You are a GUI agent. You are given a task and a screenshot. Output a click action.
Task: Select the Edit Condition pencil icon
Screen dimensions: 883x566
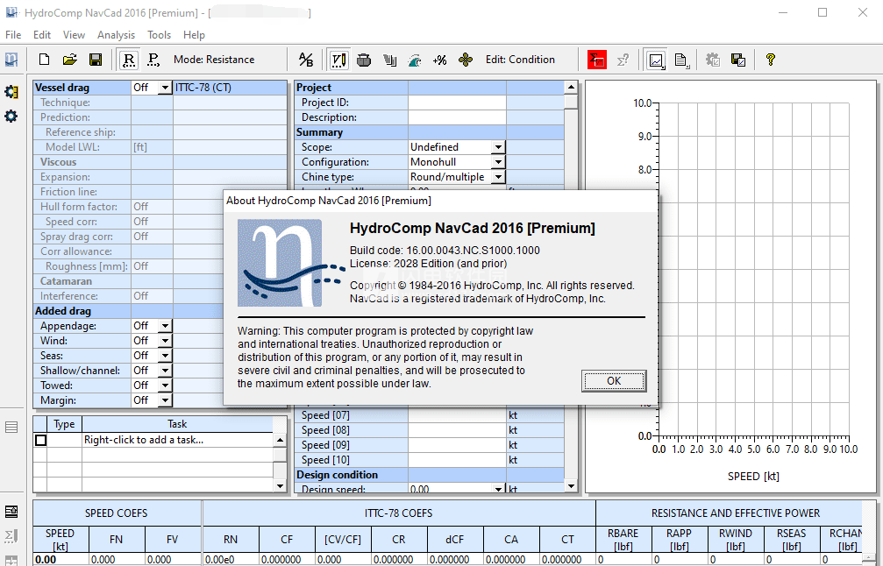tap(339, 60)
